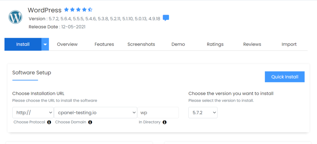
Task: Click the Choose Installation URL label
Action: tap(38, 93)
